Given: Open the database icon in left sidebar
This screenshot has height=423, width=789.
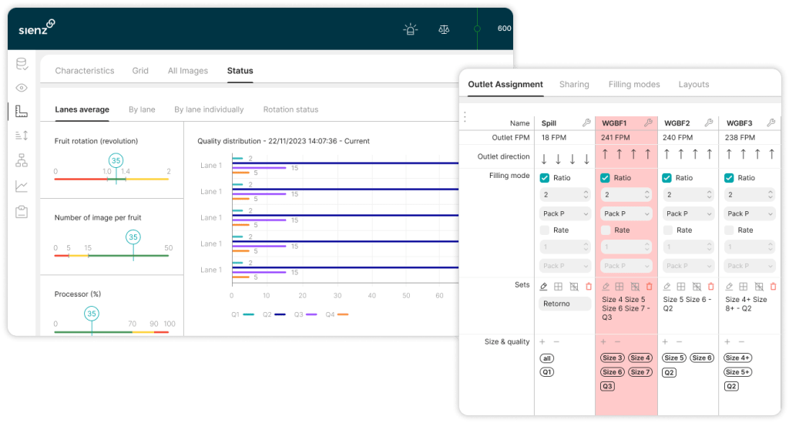Looking at the screenshot, I should coord(22,64).
